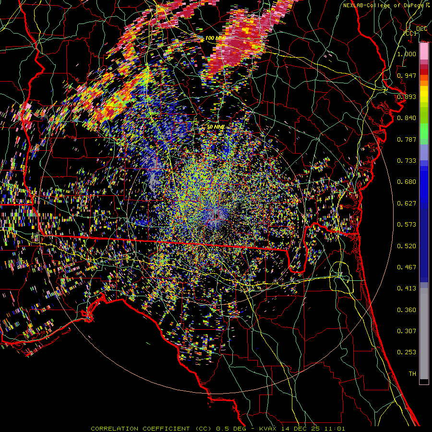432x432 pixels.
Task: Select the 0.253 legend value
Action: 407,352
